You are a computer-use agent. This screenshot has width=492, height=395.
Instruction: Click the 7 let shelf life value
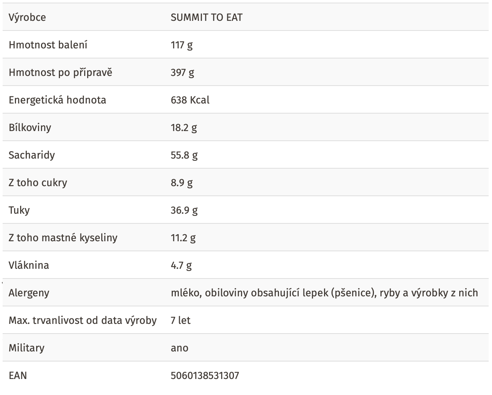click(181, 321)
